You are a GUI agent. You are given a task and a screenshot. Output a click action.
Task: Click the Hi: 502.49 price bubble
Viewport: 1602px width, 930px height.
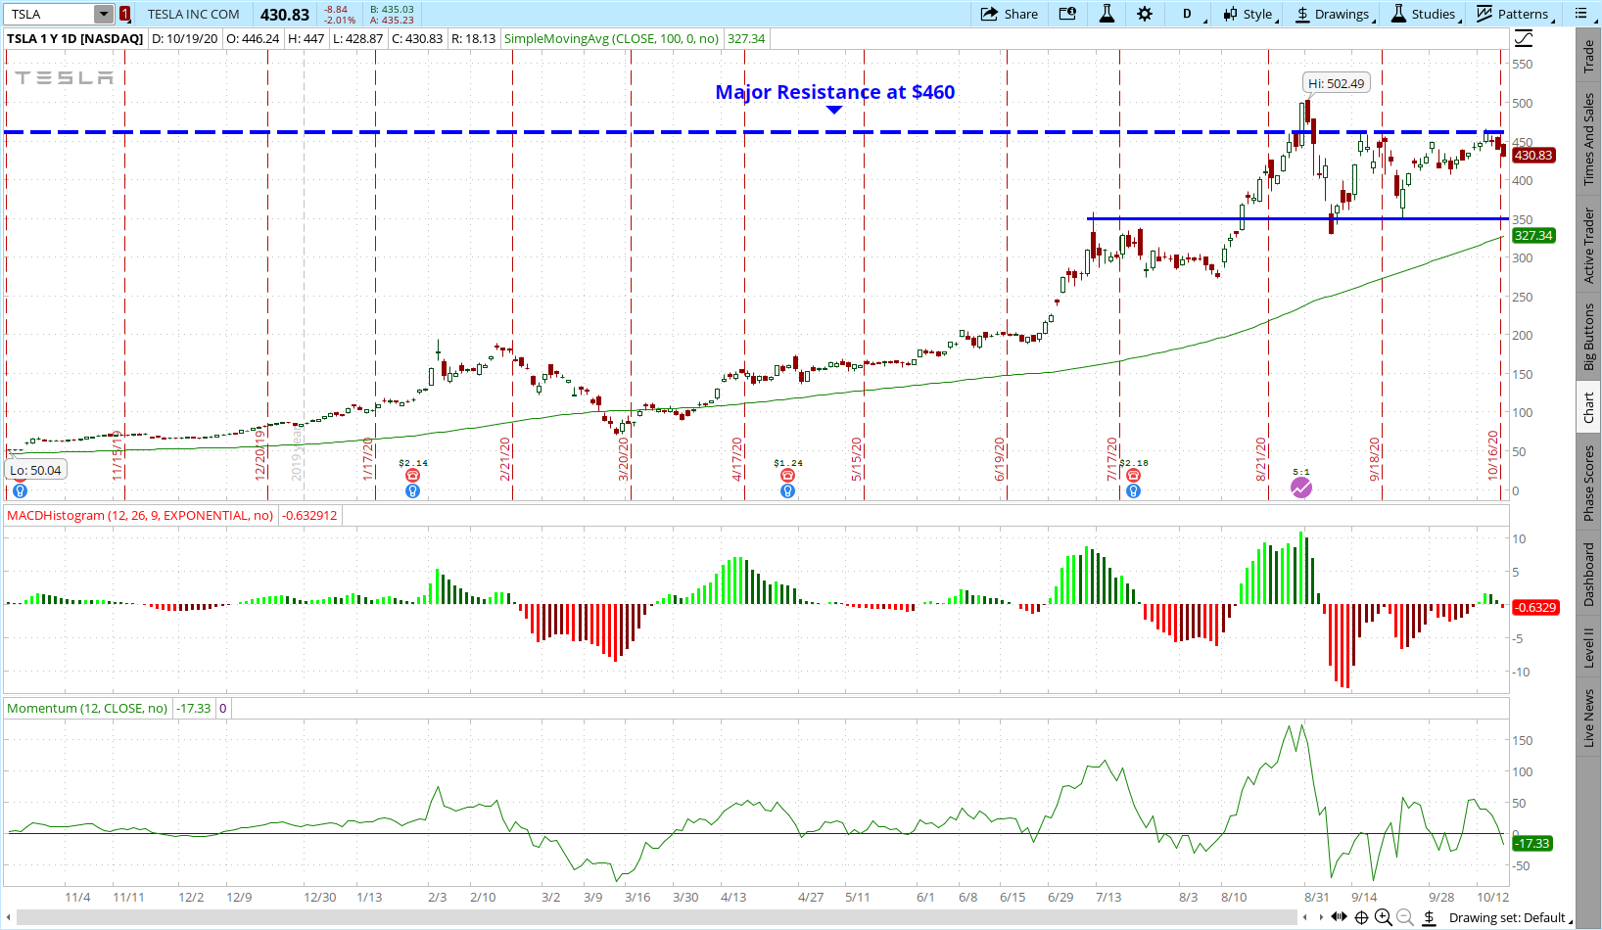1336,83
